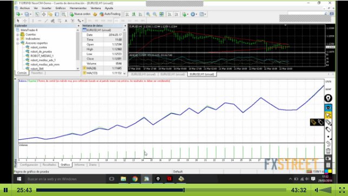Open the periodicity clock dropdown
This screenshot has width=348, height=196.
(x=193, y=14)
